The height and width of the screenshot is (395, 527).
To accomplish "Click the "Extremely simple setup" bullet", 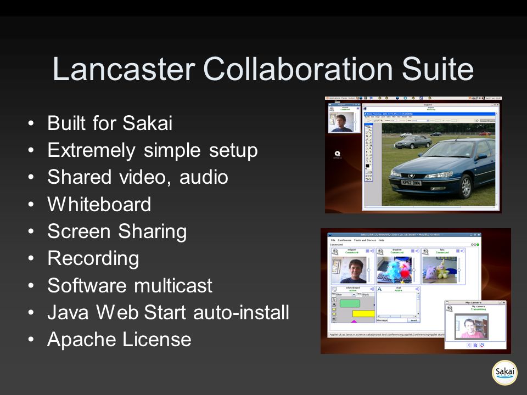I will [x=153, y=150].
